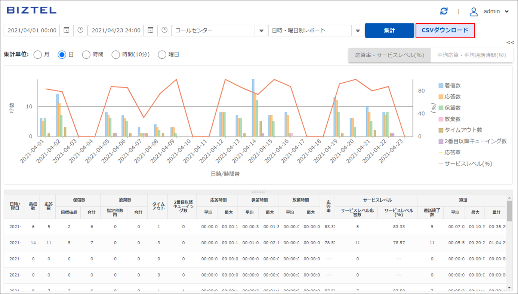Viewport: 518px width, 294px height.
Task: Click the end date field 2021/04/23 24:00
Action: point(116,30)
